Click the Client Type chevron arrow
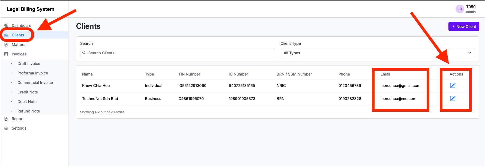Screen dimensions: 485x166 coord(470,53)
